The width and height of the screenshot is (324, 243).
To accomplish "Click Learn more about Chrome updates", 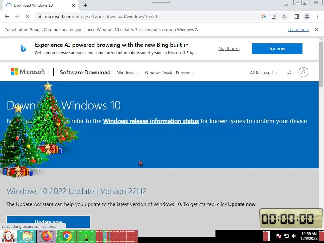I will tap(298, 29).
